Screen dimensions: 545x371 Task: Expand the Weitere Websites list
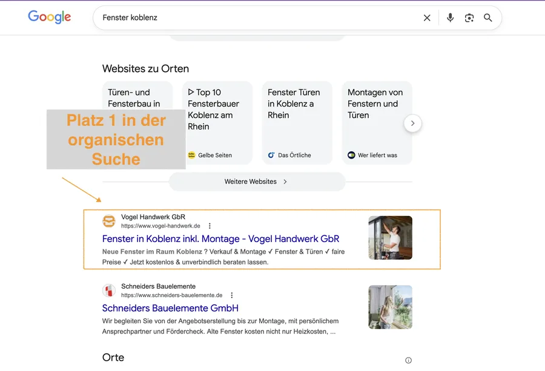coord(257,181)
